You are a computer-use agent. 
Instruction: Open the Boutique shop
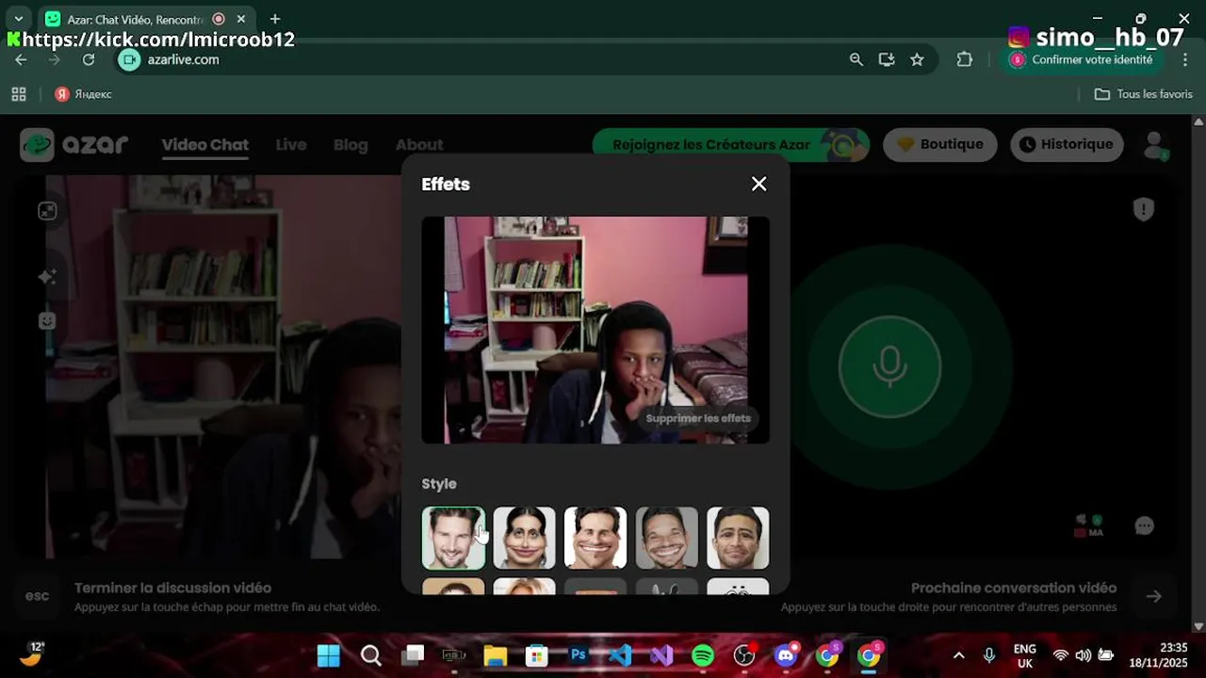tap(939, 144)
